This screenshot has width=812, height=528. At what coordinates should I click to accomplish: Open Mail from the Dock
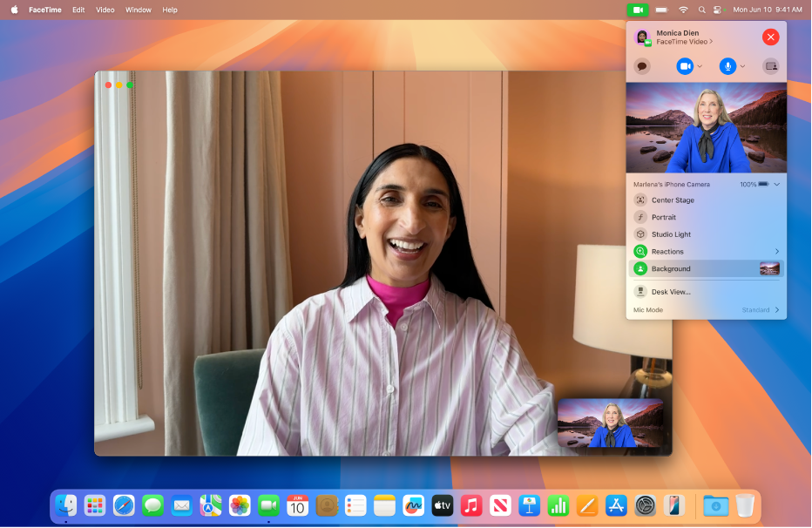[x=182, y=505]
